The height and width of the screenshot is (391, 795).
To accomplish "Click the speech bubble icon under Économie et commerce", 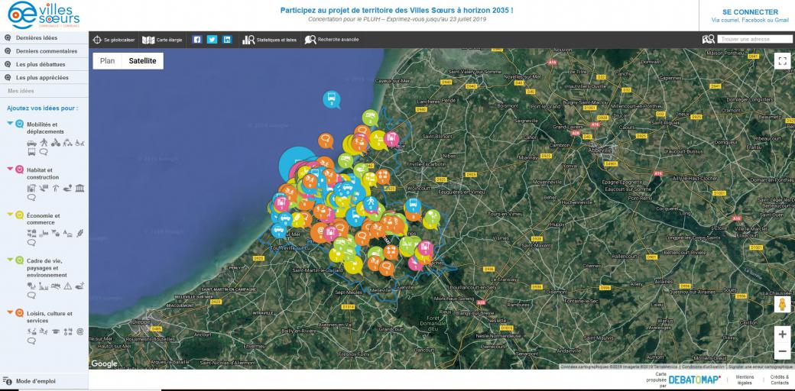I will 31,243.
